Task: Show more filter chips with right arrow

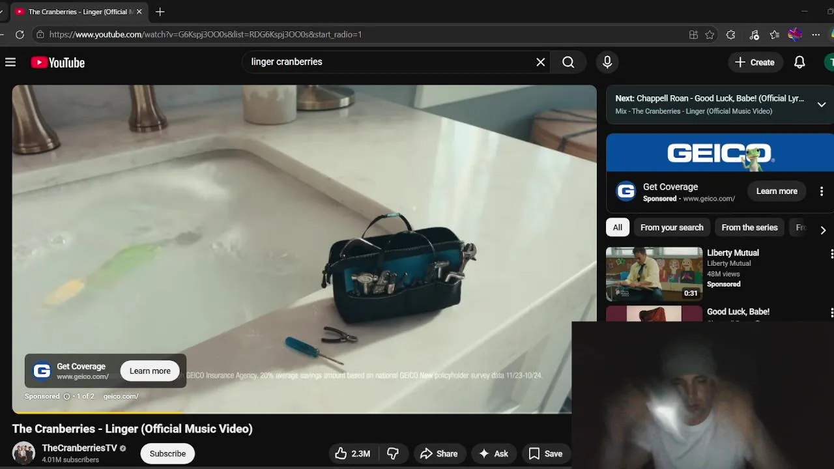Action: pyautogui.click(x=823, y=230)
